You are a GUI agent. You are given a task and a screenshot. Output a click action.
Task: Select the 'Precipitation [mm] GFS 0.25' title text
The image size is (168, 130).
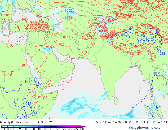(x=26, y=122)
